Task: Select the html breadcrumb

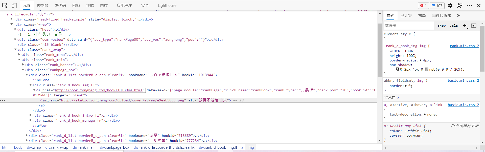Action: coord(6,147)
